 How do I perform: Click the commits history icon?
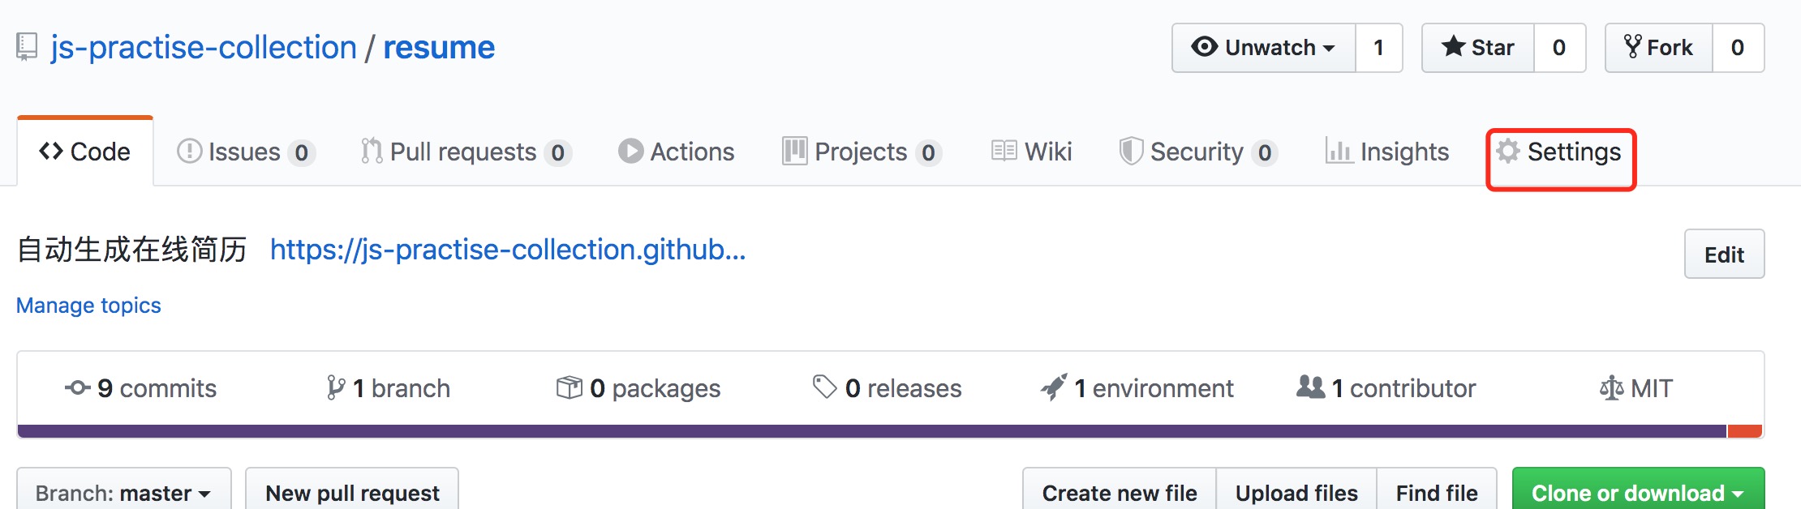[x=78, y=388]
